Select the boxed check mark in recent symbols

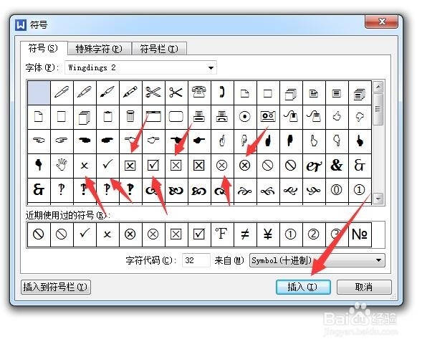[x=199, y=234]
